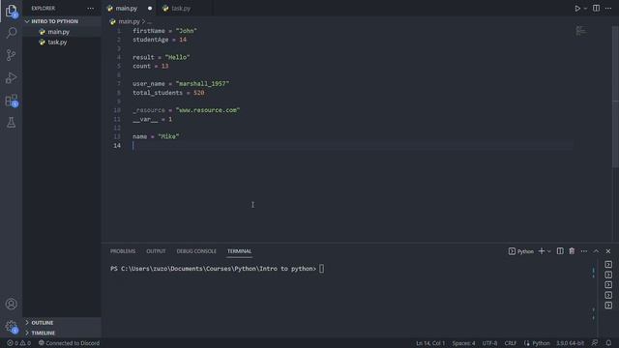Open the Testing flask view

point(11,123)
